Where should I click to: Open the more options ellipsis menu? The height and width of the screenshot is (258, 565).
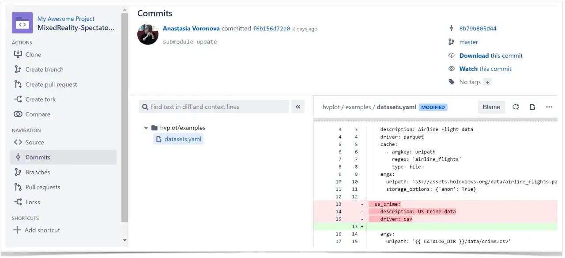click(549, 107)
